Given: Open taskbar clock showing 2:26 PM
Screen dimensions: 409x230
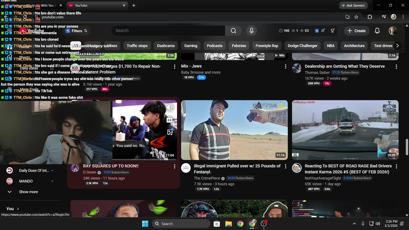Looking at the screenshot, I should pos(391,224).
